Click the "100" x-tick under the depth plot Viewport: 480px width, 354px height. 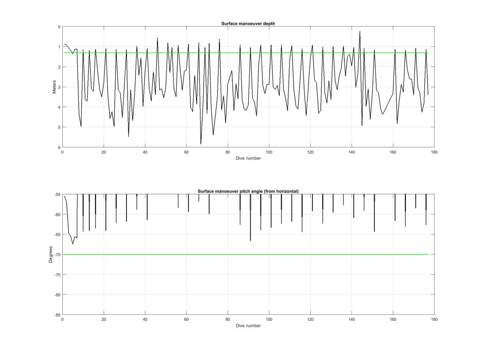269,152
